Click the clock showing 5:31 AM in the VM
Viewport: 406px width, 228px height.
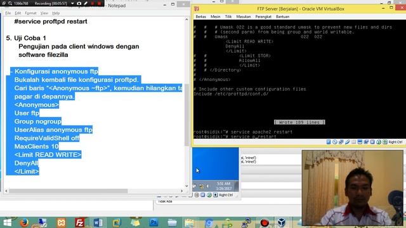[x=224, y=186]
